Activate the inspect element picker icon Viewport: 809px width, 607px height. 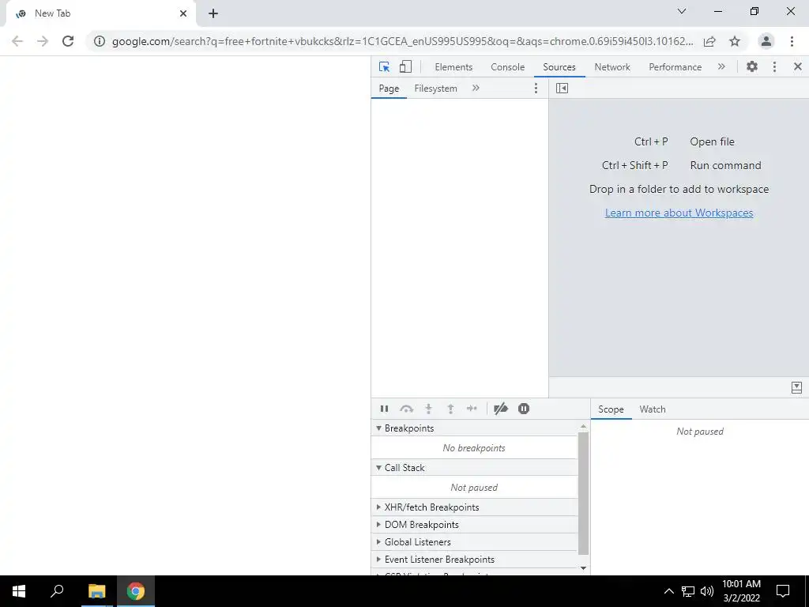[385, 66]
